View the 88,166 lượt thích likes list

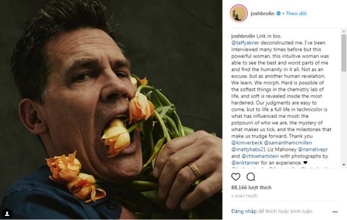[251, 188]
